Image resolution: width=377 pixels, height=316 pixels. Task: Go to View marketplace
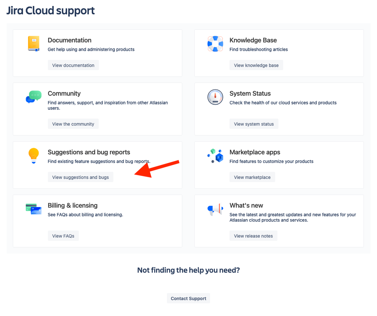coord(252,177)
